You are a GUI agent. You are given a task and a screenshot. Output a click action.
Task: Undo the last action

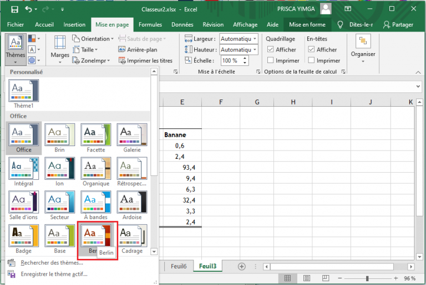coord(28,9)
